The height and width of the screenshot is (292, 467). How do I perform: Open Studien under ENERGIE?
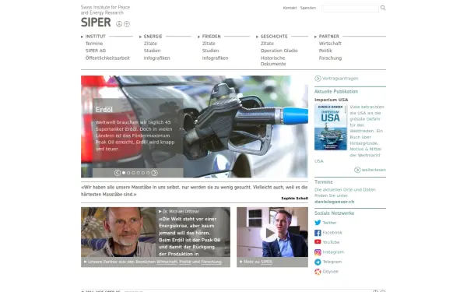(153, 51)
